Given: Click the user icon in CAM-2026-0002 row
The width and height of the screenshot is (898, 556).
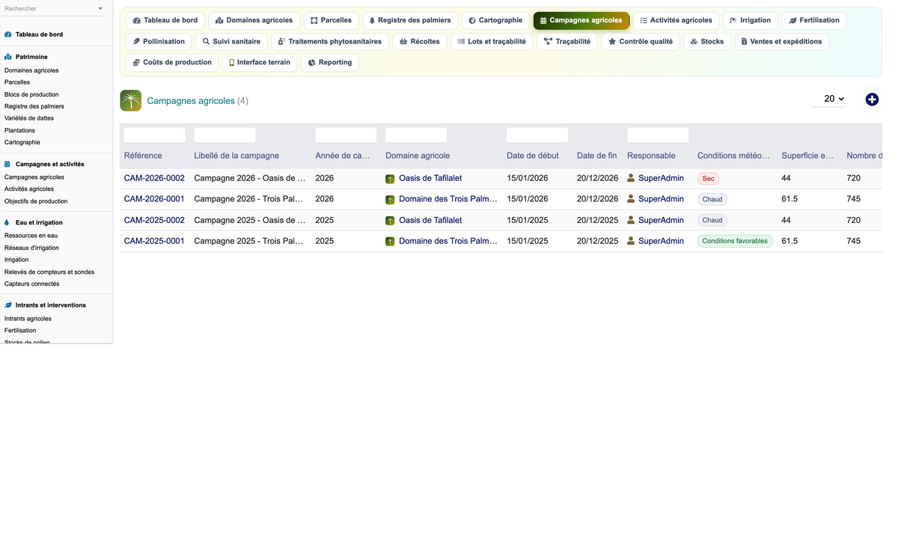Looking at the screenshot, I should [631, 178].
